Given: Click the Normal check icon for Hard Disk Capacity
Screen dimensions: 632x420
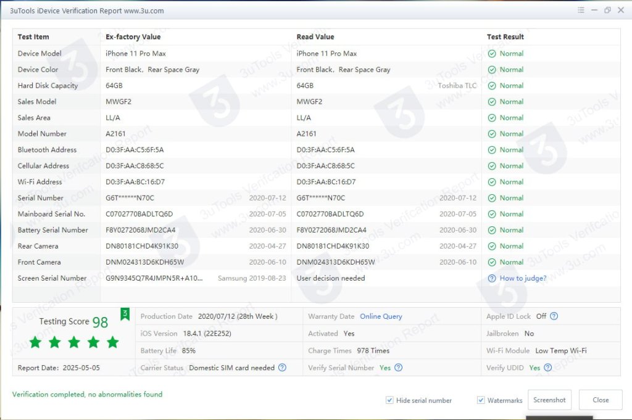Looking at the screenshot, I should [x=492, y=86].
